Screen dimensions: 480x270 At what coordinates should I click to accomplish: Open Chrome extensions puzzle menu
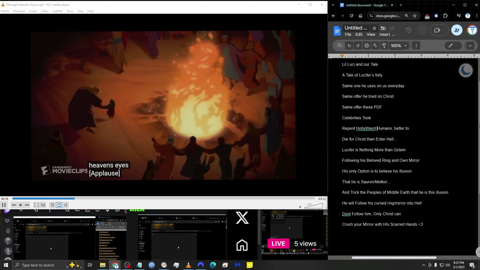pos(445,16)
